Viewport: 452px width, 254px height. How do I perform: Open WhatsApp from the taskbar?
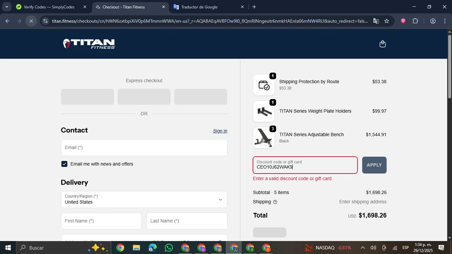pos(169,248)
